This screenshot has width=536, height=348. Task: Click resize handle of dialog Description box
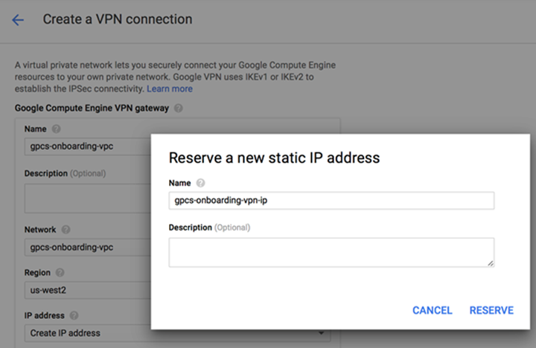tap(491, 262)
